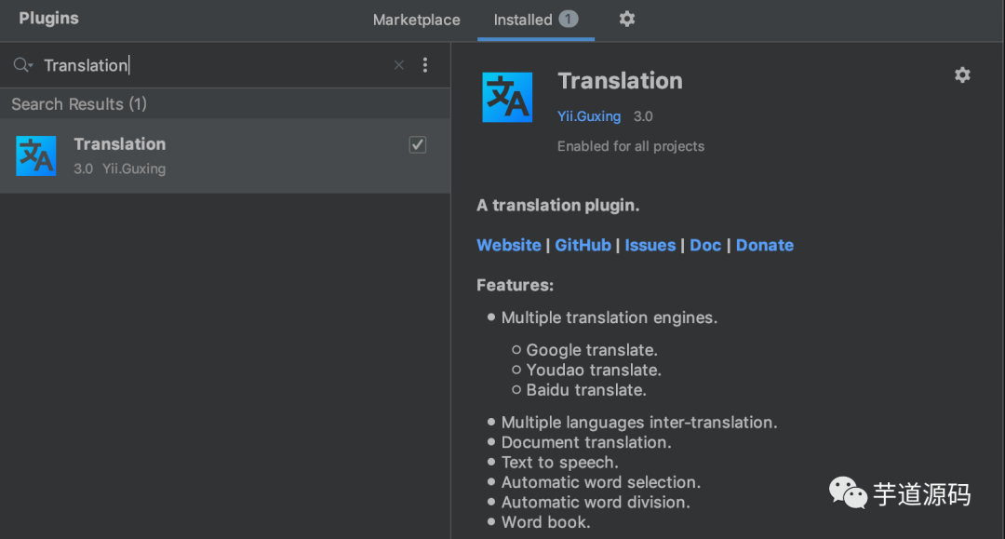This screenshot has width=1005, height=539.
Task: Click 'Text to speech.' feature item
Action: [559, 462]
